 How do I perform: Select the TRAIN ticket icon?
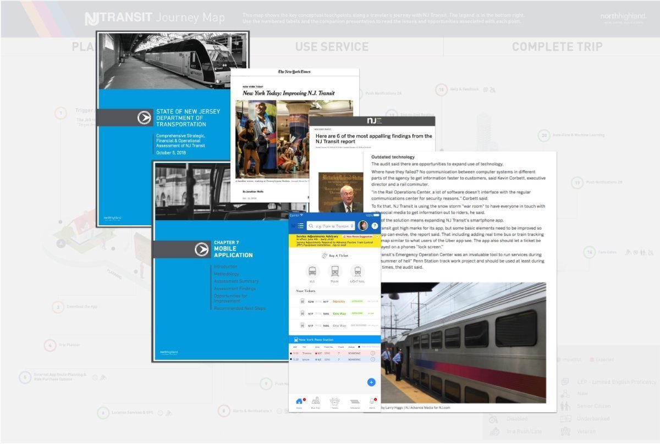[335, 271]
